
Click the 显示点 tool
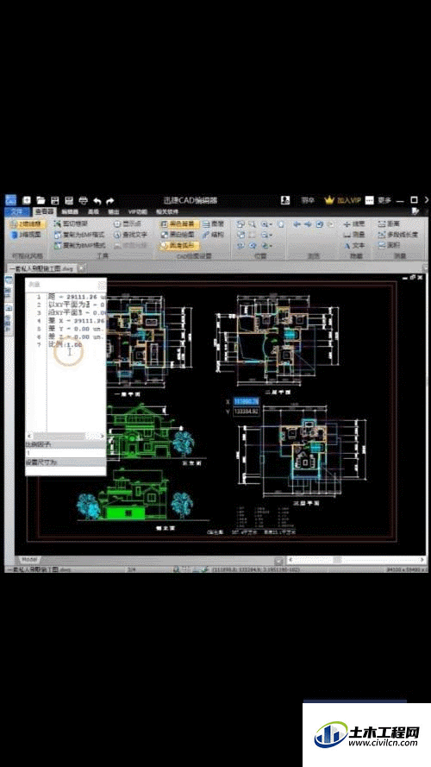click(127, 223)
